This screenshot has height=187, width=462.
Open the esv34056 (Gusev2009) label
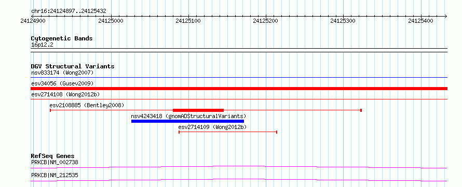pyautogui.click(x=62, y=83)
